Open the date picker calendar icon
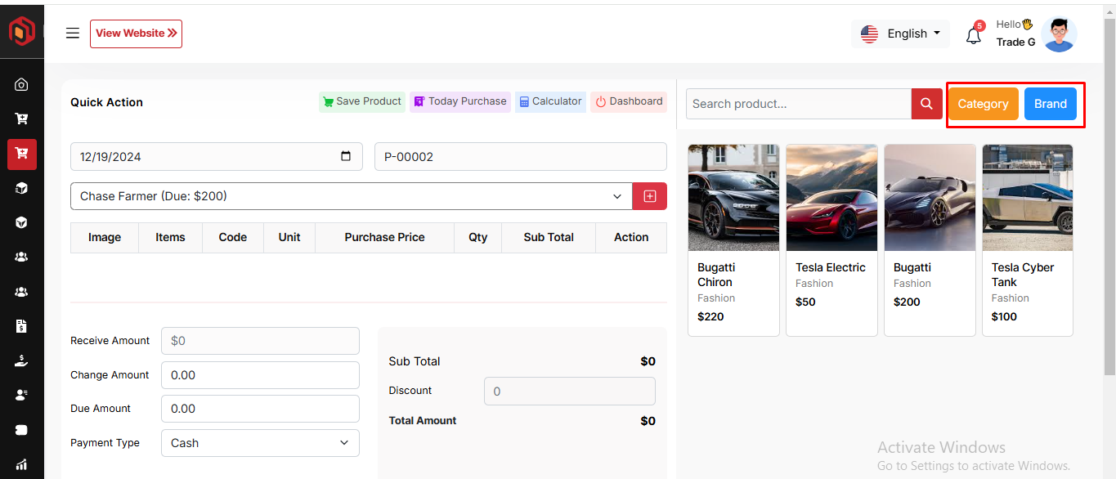 pos(346,156)
